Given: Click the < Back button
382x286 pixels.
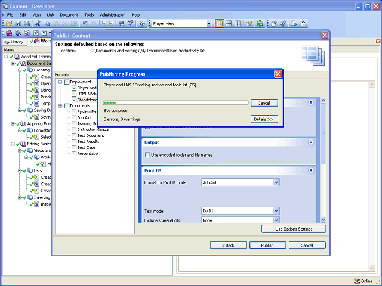Looking at the screenshot, I should point(228,245).
